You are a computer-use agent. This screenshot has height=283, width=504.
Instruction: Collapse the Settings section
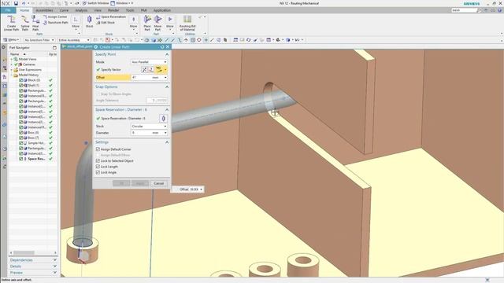[x=167, y=142]
